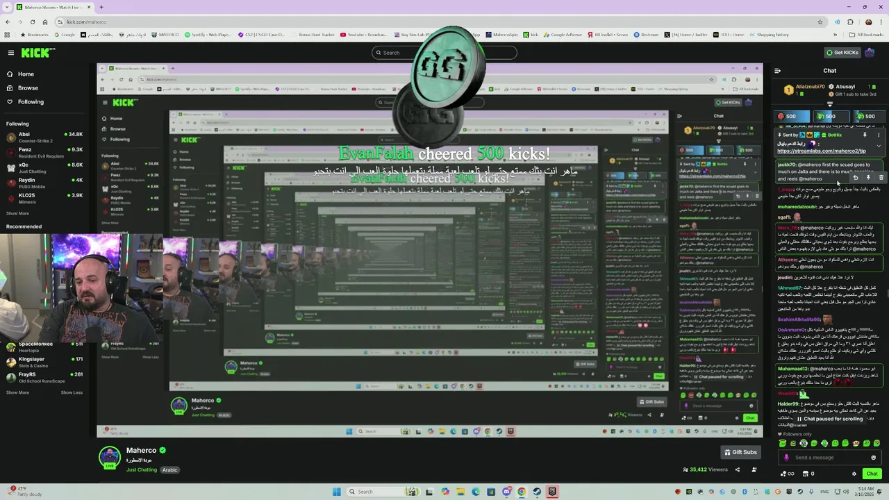Open the Just Chatting category link

pyautogui.click(x=142, y=470)
